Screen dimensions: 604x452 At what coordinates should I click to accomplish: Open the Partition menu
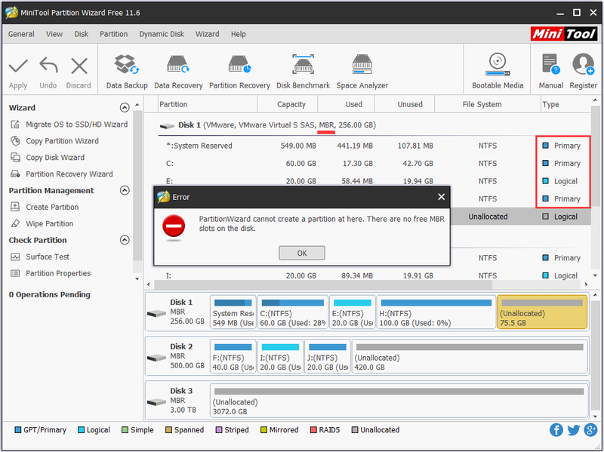click(x=114, y=34)
